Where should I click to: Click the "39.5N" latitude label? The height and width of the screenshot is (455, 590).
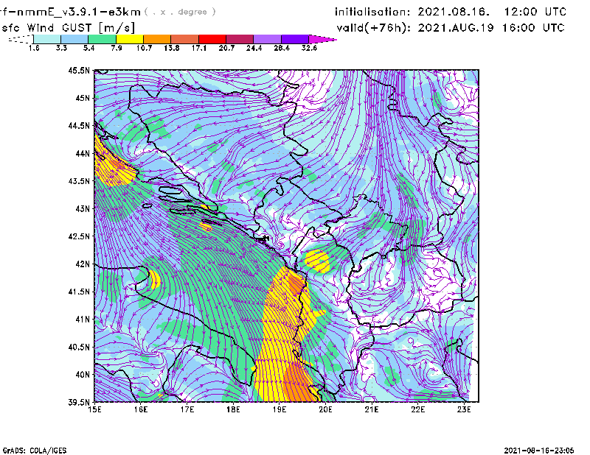(79, 403)
